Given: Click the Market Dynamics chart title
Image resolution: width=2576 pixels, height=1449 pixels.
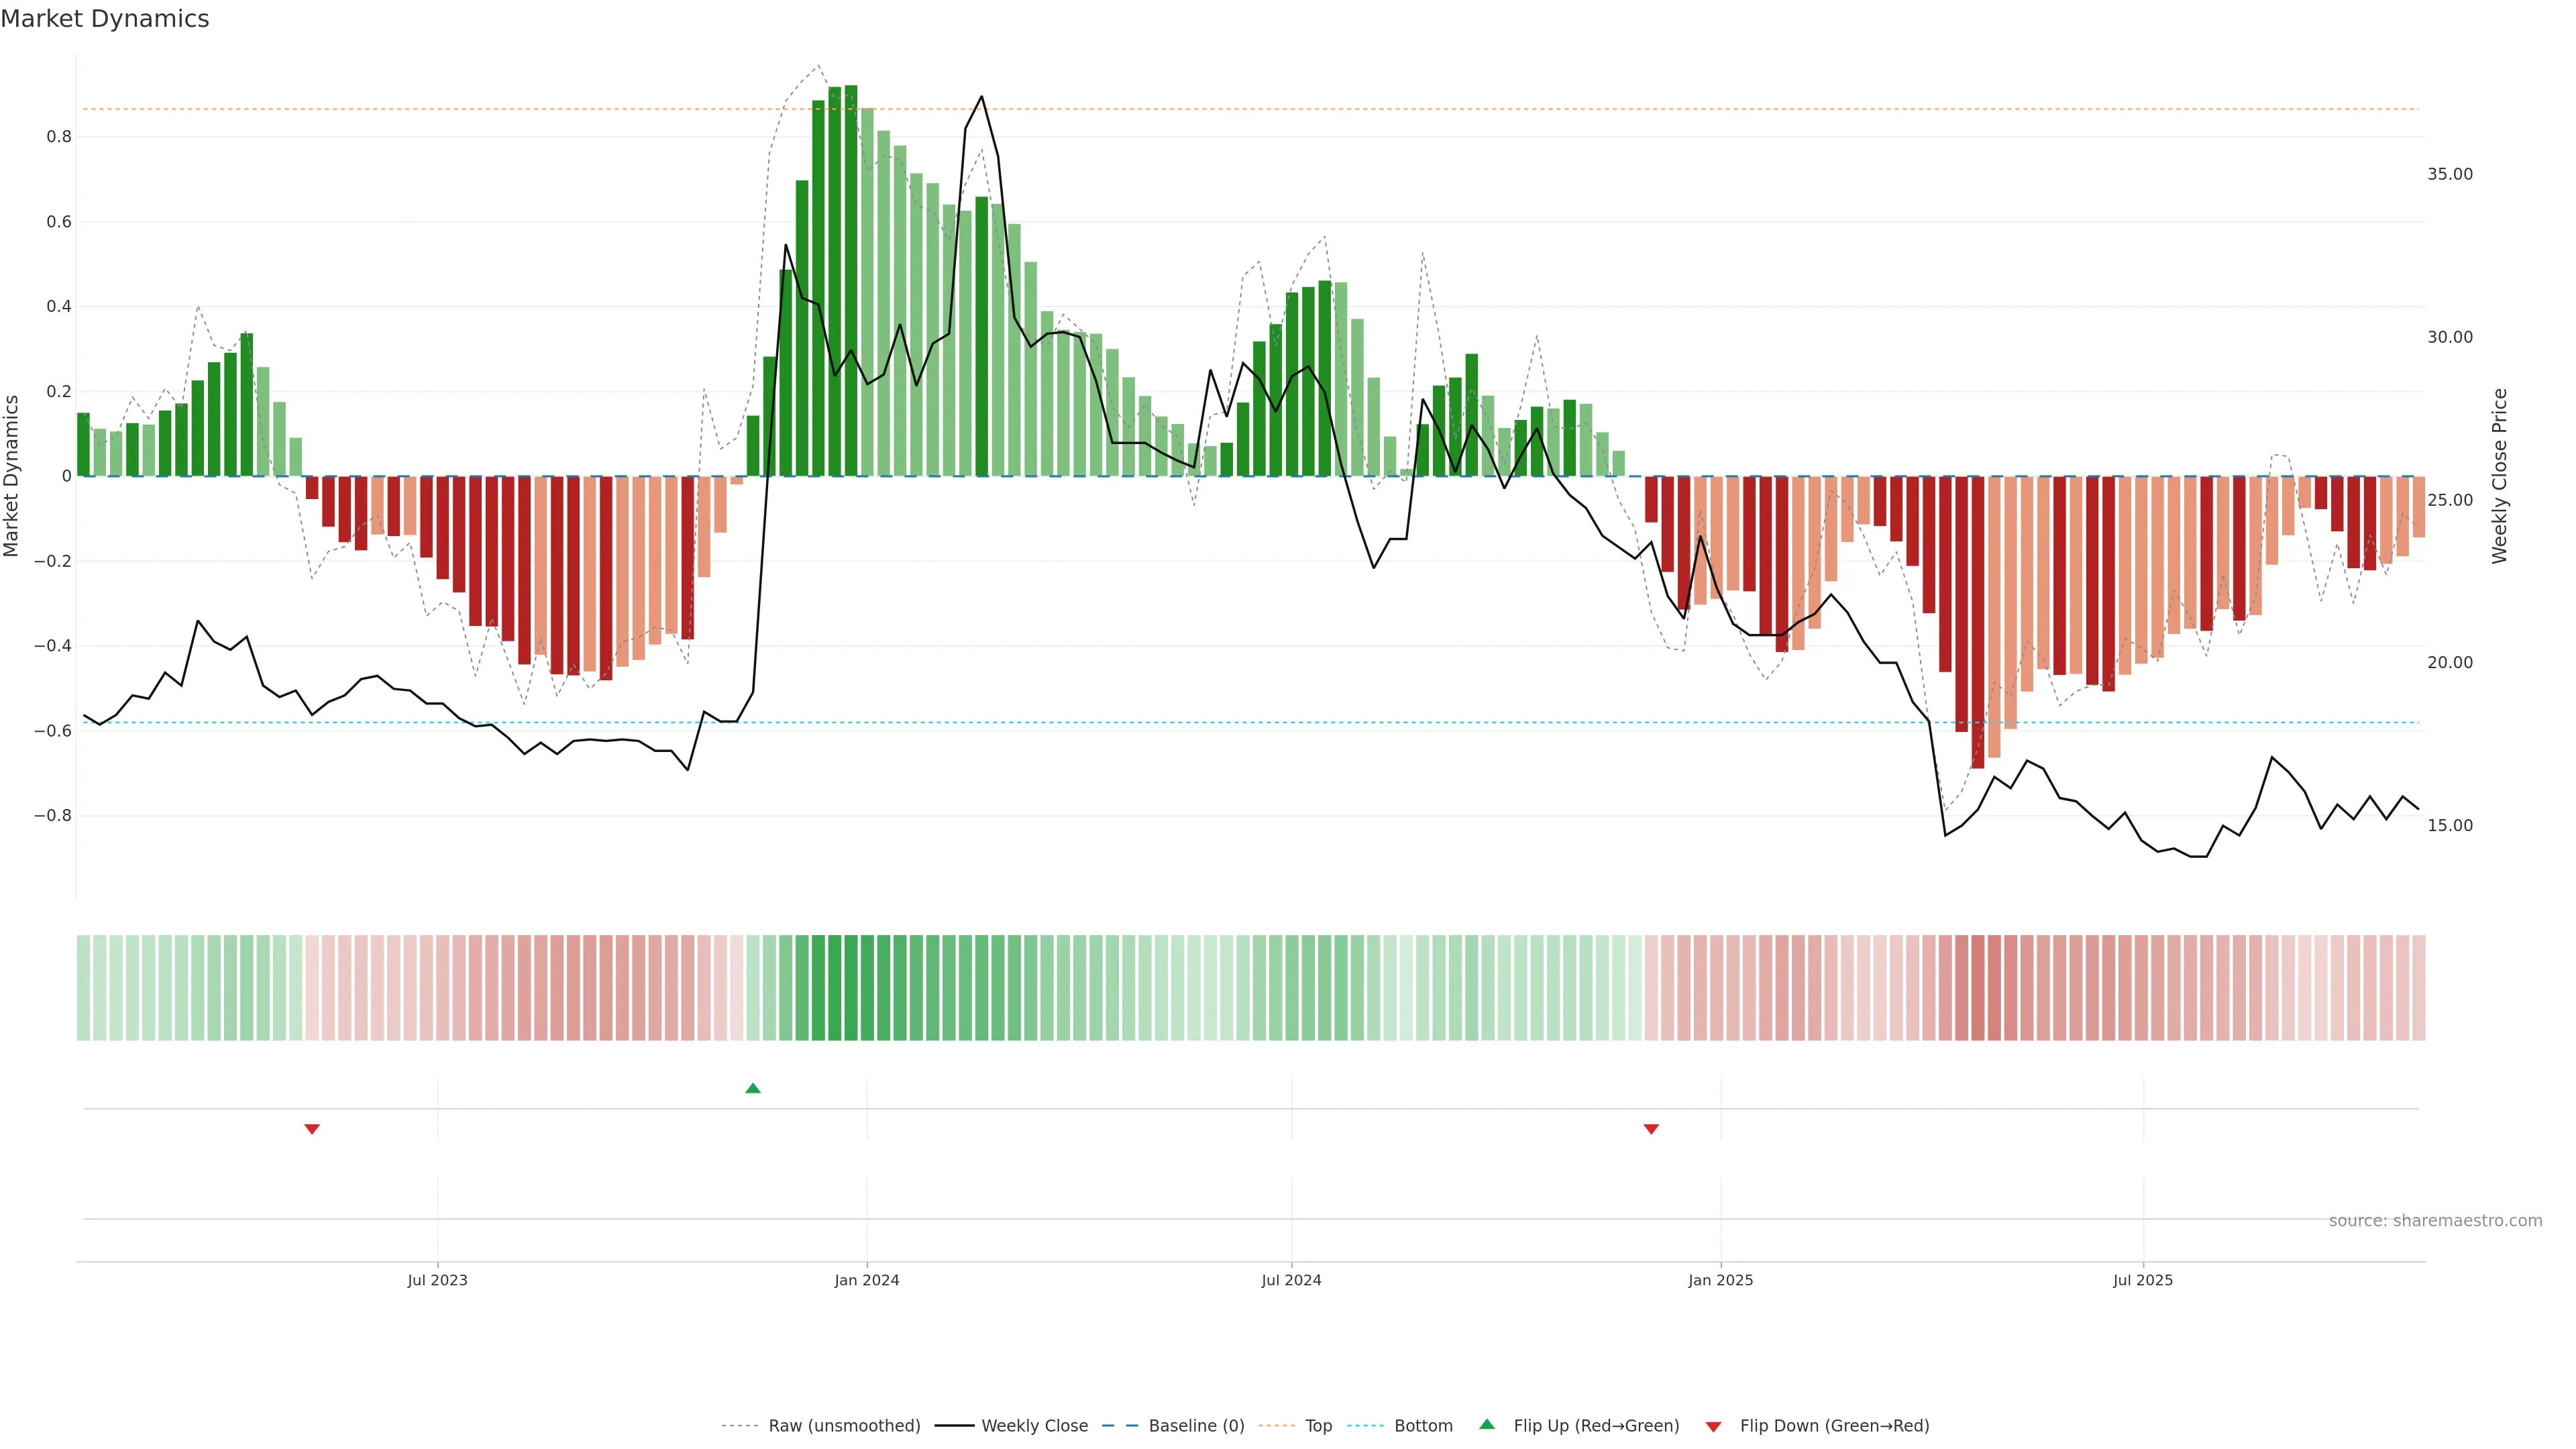Looking at the screenshot, I should point(105,19).
